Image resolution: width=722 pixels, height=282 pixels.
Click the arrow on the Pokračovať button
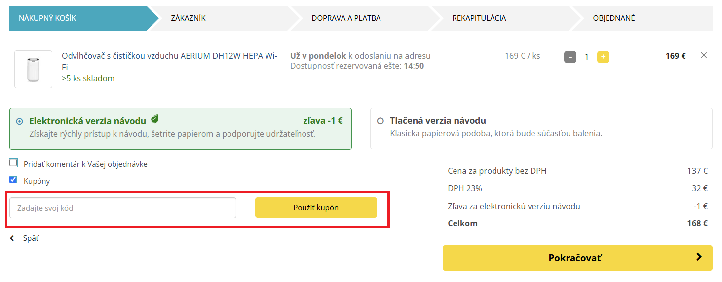[699, 257]
